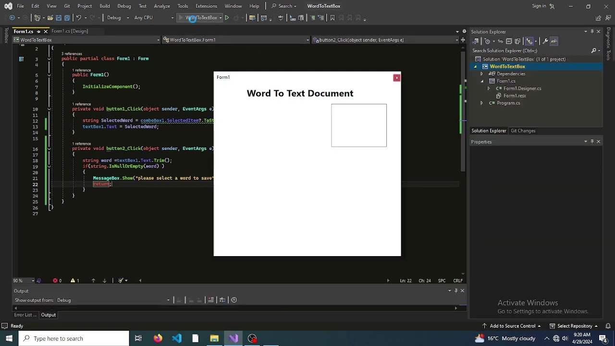Switch to the Git Changes tab
The height and width of the screenshot is (346, 615).
(x=523, y=131)
